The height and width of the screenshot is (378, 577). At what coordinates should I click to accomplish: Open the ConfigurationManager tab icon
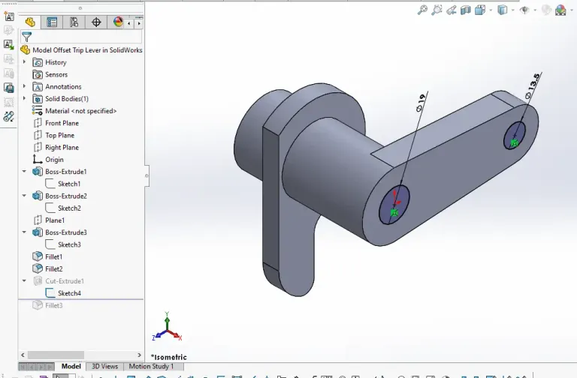coord(74,22)
